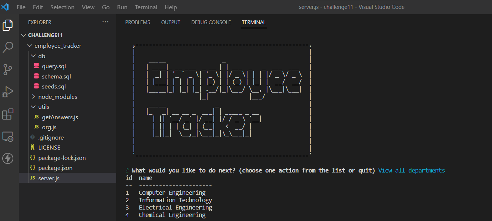This screenshot has height=221, width=492.
Task: Select the PROBLEMS tab
Action: coord(137,22)
